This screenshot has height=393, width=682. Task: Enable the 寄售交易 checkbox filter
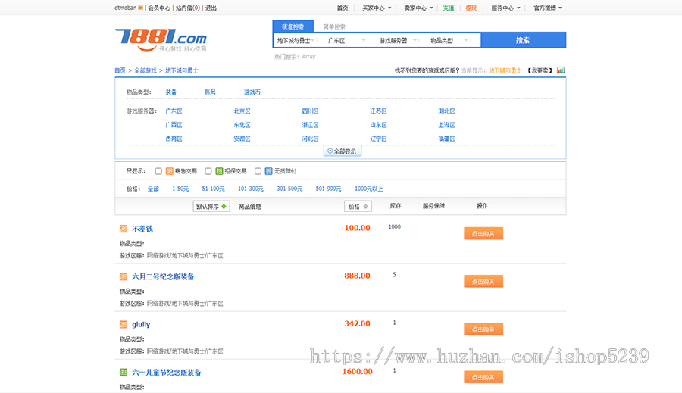pyautogui.click(x=158, y=171)
